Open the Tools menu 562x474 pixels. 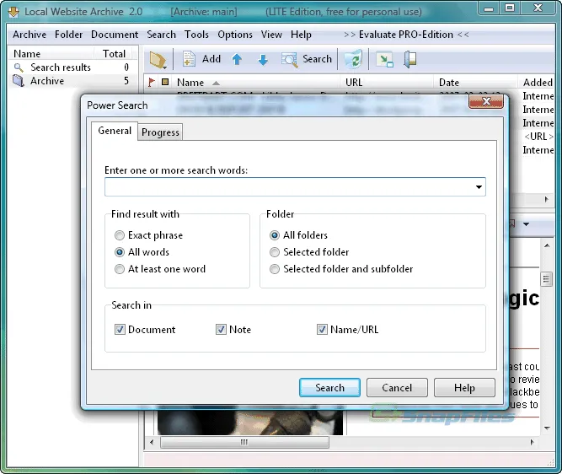[196, 35]
